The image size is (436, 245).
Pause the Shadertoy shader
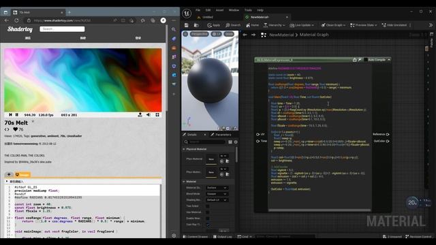(x=16, y=115)
